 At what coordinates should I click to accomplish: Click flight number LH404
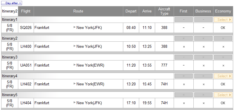coord(26,103)
